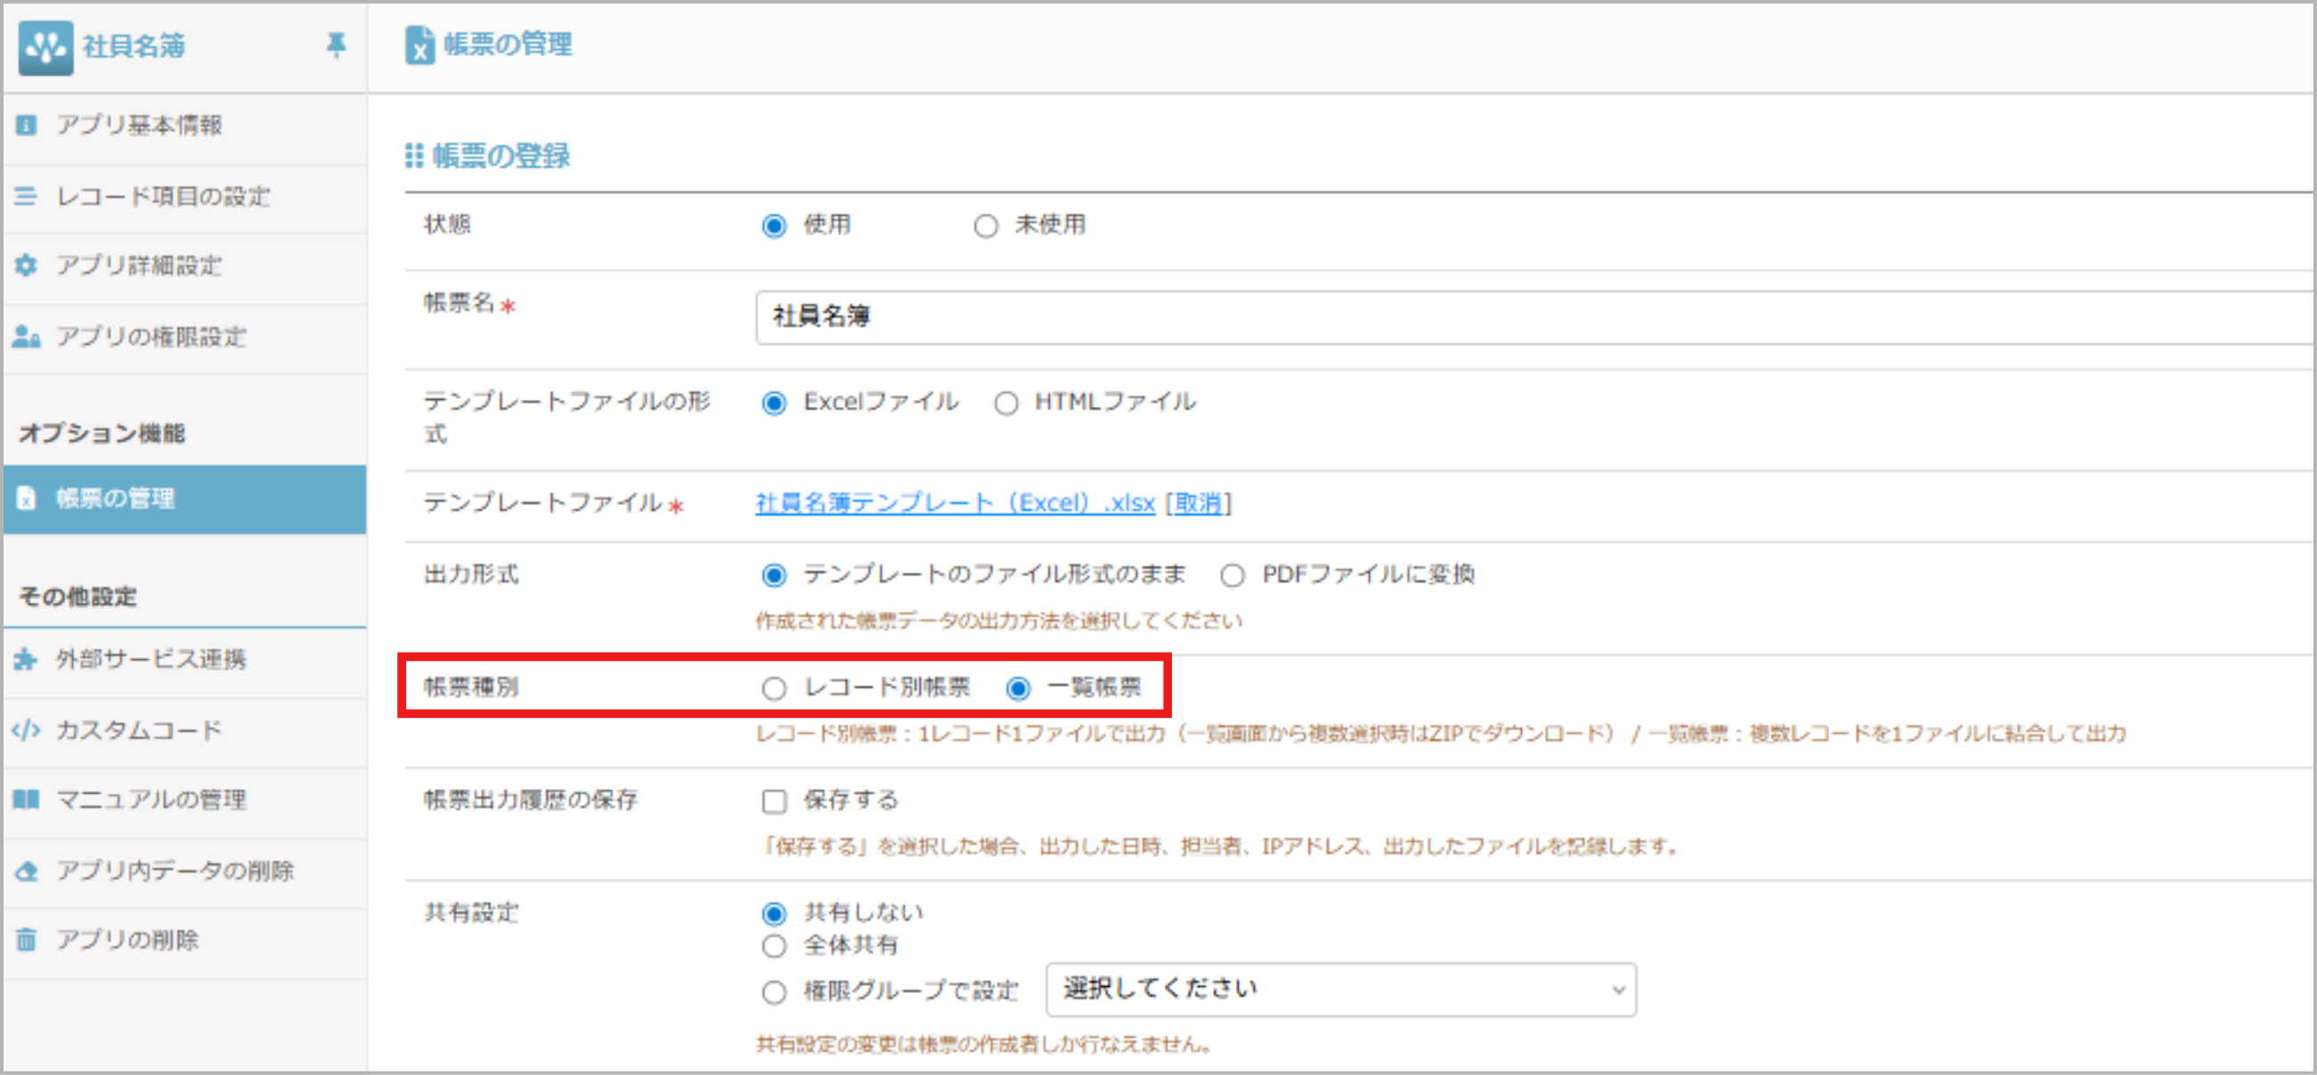Viewport: 2317px width, 1075px height.
Task: Enable the 保存する checkbox
Action: tap(774, 800)
